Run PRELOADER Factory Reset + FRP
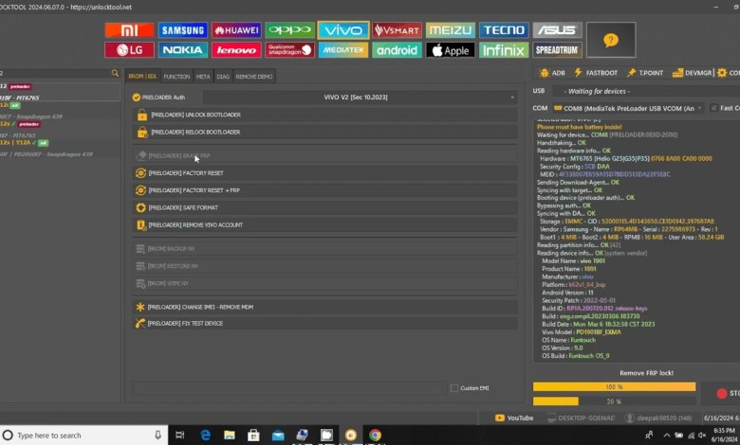This screenshot has height=445, width=740. point(324,190)
